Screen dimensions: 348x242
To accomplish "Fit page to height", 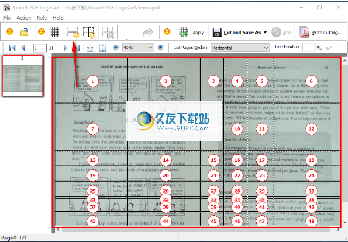I will click(x=103, y=48).
